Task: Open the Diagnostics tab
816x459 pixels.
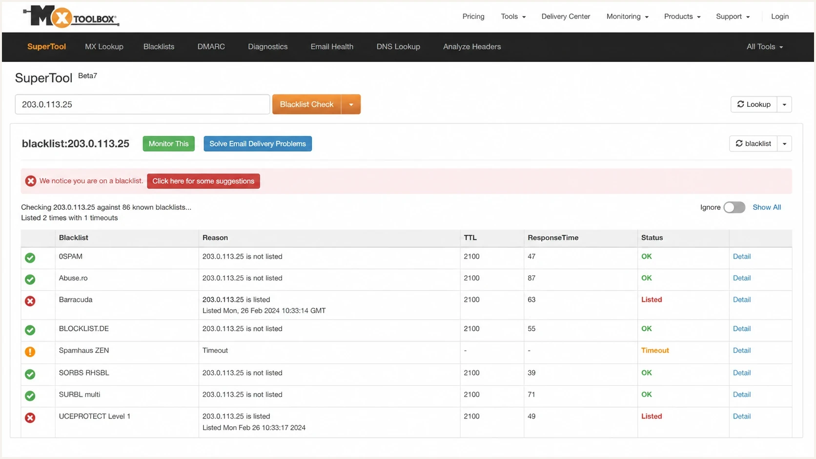Action: pos(267,47)
